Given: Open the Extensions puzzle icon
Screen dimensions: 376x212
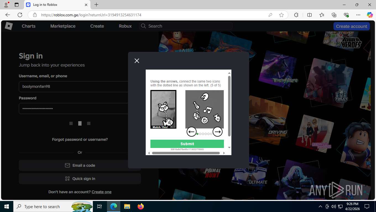Looking at the screenshot, I should click(296, 15).
